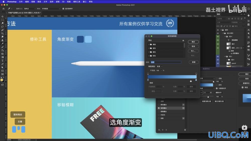
Task: Click the plus icon beside 投影 effect
Action: click(183, 118)
